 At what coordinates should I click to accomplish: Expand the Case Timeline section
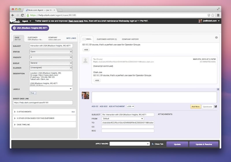point(15,124)
